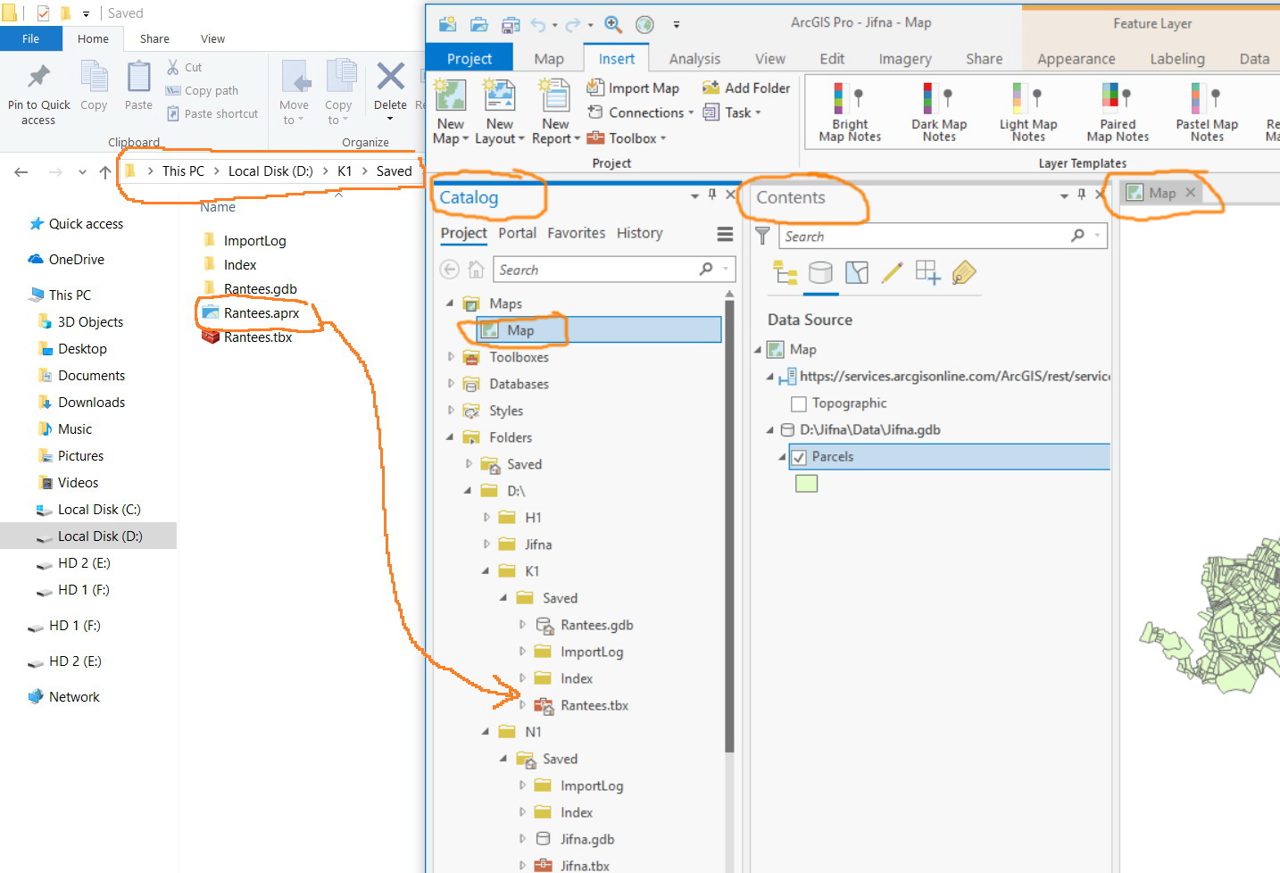The height and width of the screenshot is (873, 1280).
Task: Open the Catalog hamburger menu
Action: point(725,234)
